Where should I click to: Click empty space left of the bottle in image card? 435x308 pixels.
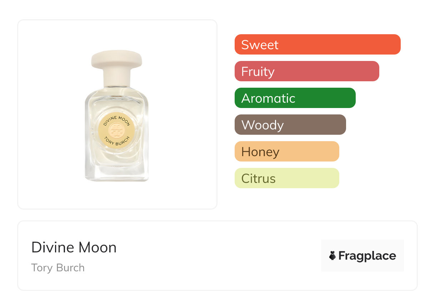50,114
